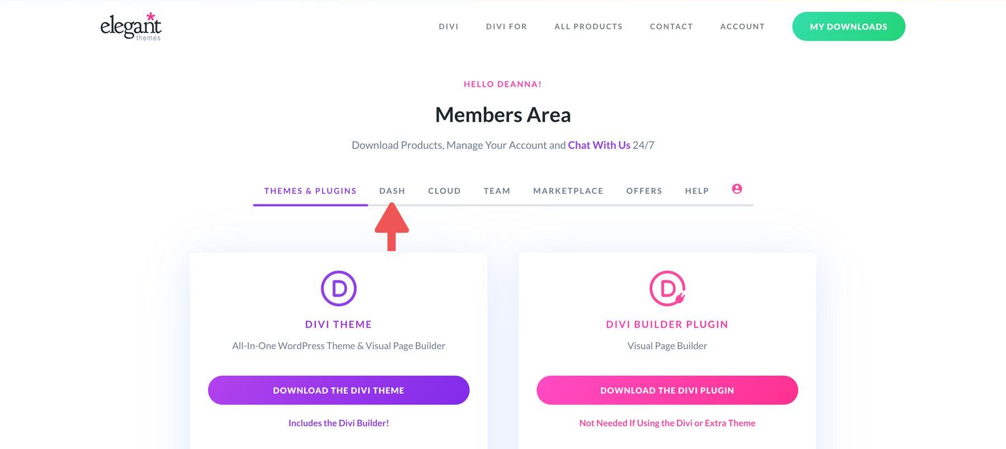Image resolution: width=1006 pixels, height=449 pixels.
Task: Open the HELP tab
Action: 696,190
